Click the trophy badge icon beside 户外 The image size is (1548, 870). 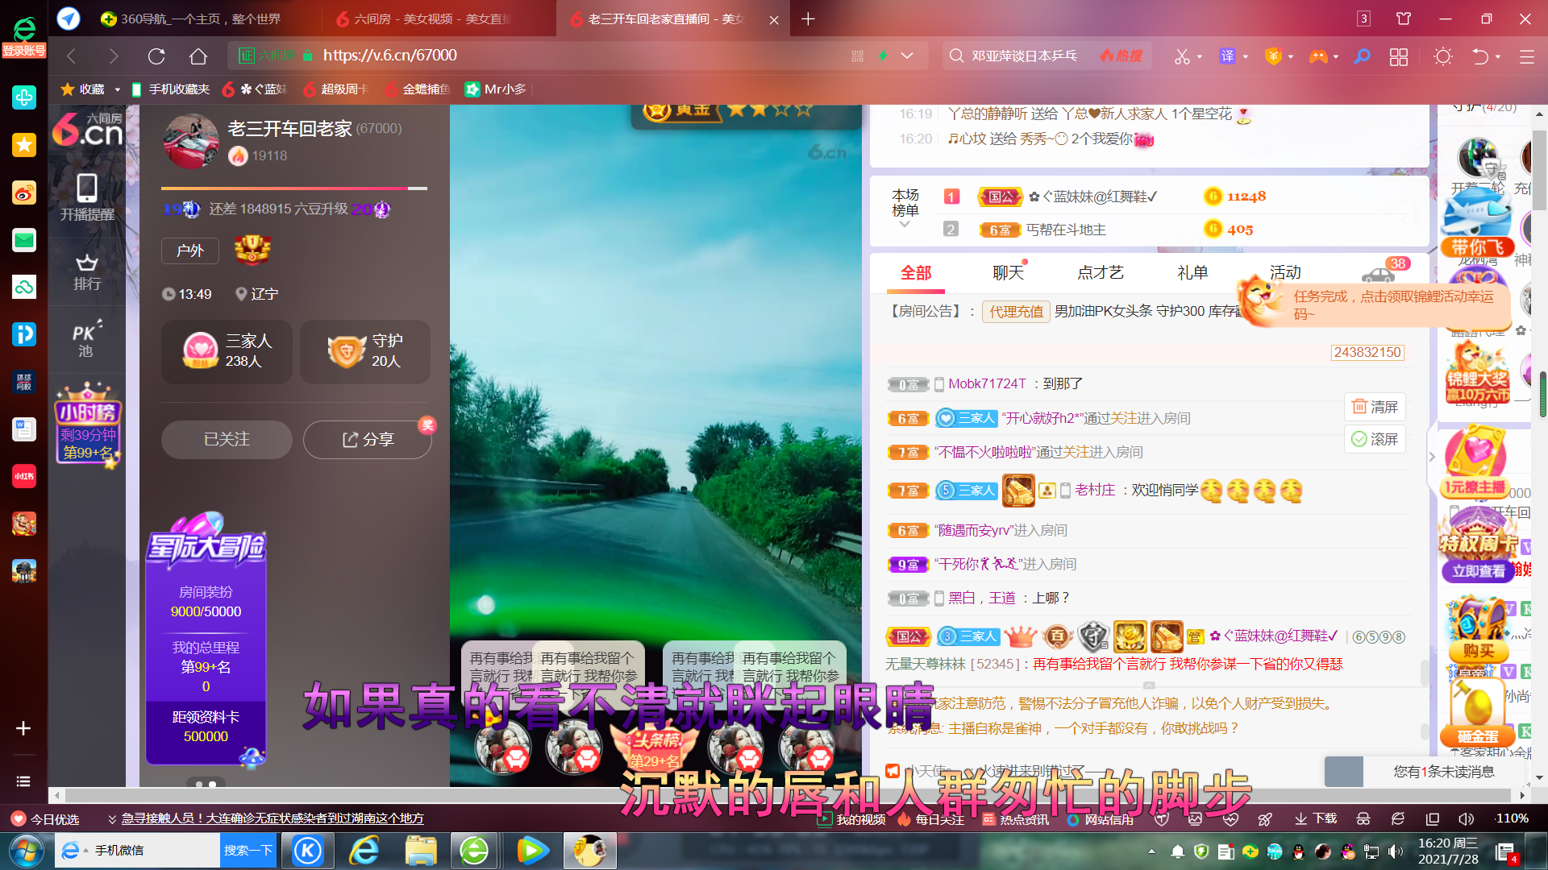pyautogui.click(x=252, y=251)
